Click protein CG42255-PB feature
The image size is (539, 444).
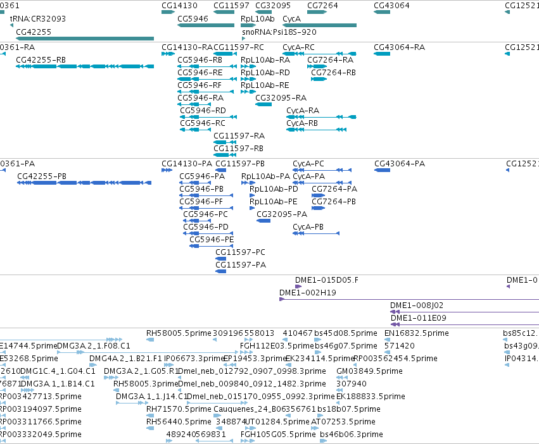tap(84, 183)
